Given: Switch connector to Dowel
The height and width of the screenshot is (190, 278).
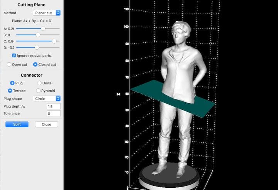Looking at the screenshot, I should 39,83.
